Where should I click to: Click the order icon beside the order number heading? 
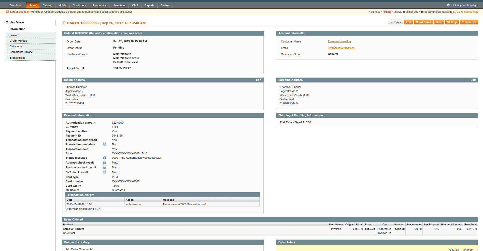pos(64,23)
